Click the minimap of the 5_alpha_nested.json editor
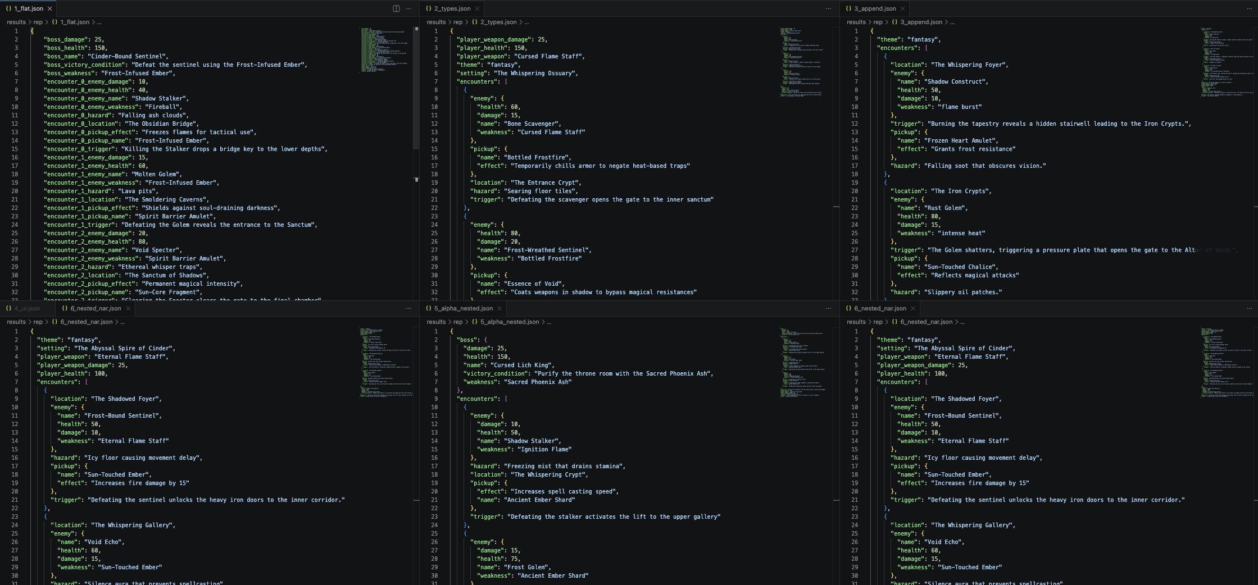 pyautogui.click(x=805, y=362)
